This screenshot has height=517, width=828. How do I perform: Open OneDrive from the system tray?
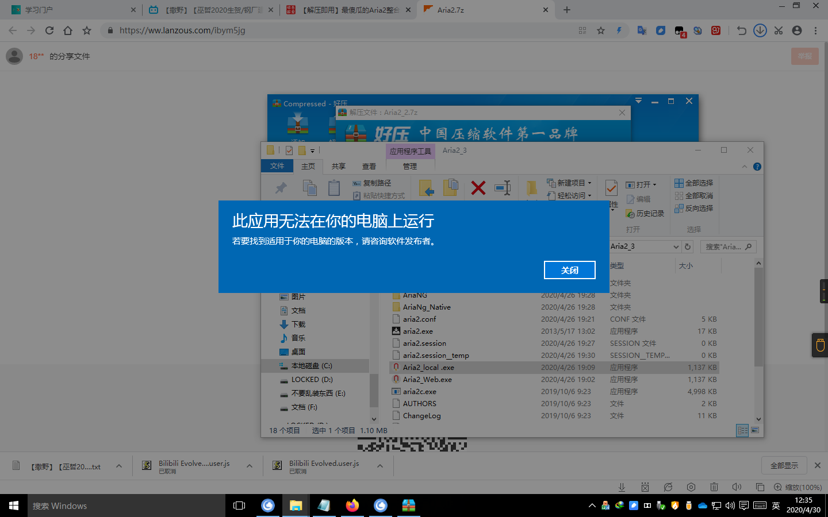click(x=702, y=506)
